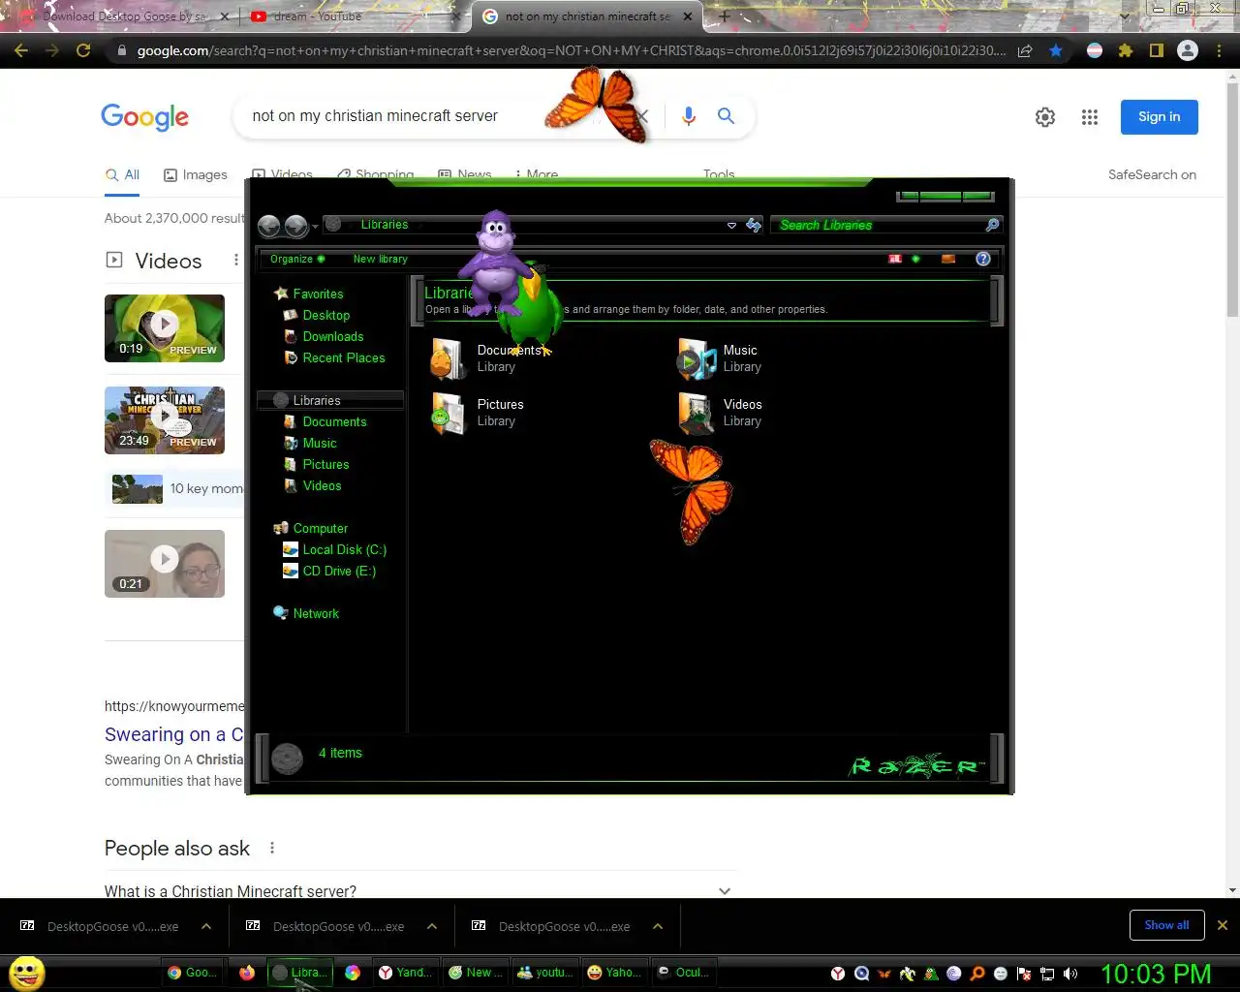Play the 0:21 video thumbnail
This screenshot has height=992, width=1240.
click(x=165, y=564)
